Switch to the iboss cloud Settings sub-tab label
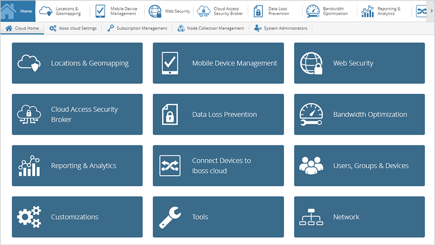Screen dimensions: 435x245 coord(78,28)
